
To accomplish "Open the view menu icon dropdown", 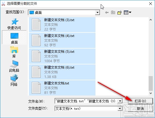I will [x=127, y=12].
